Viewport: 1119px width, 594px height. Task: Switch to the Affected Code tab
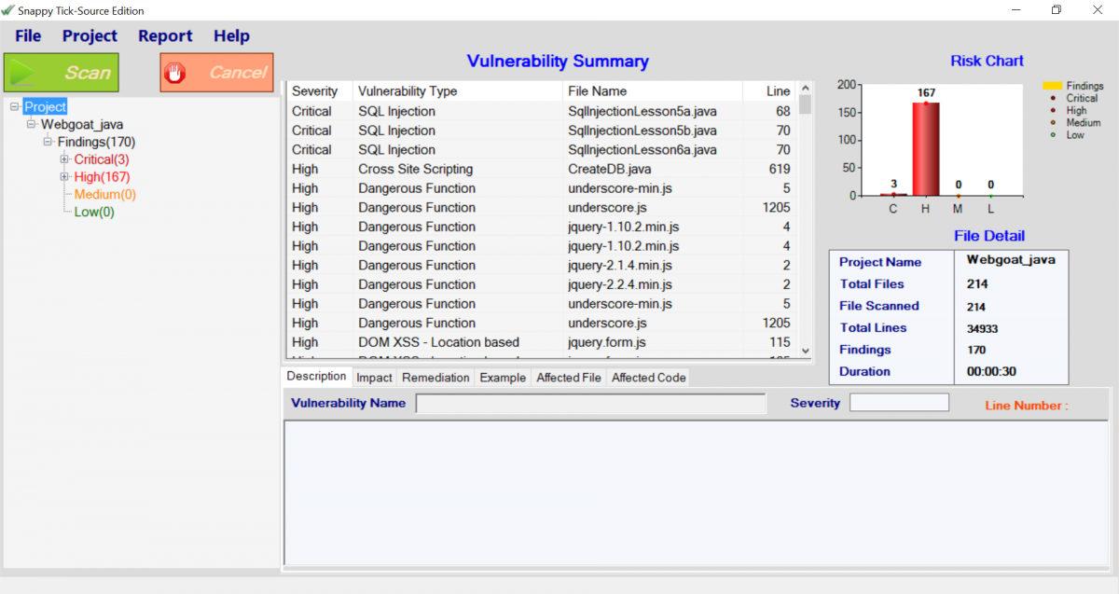click(x=649, y=378)
